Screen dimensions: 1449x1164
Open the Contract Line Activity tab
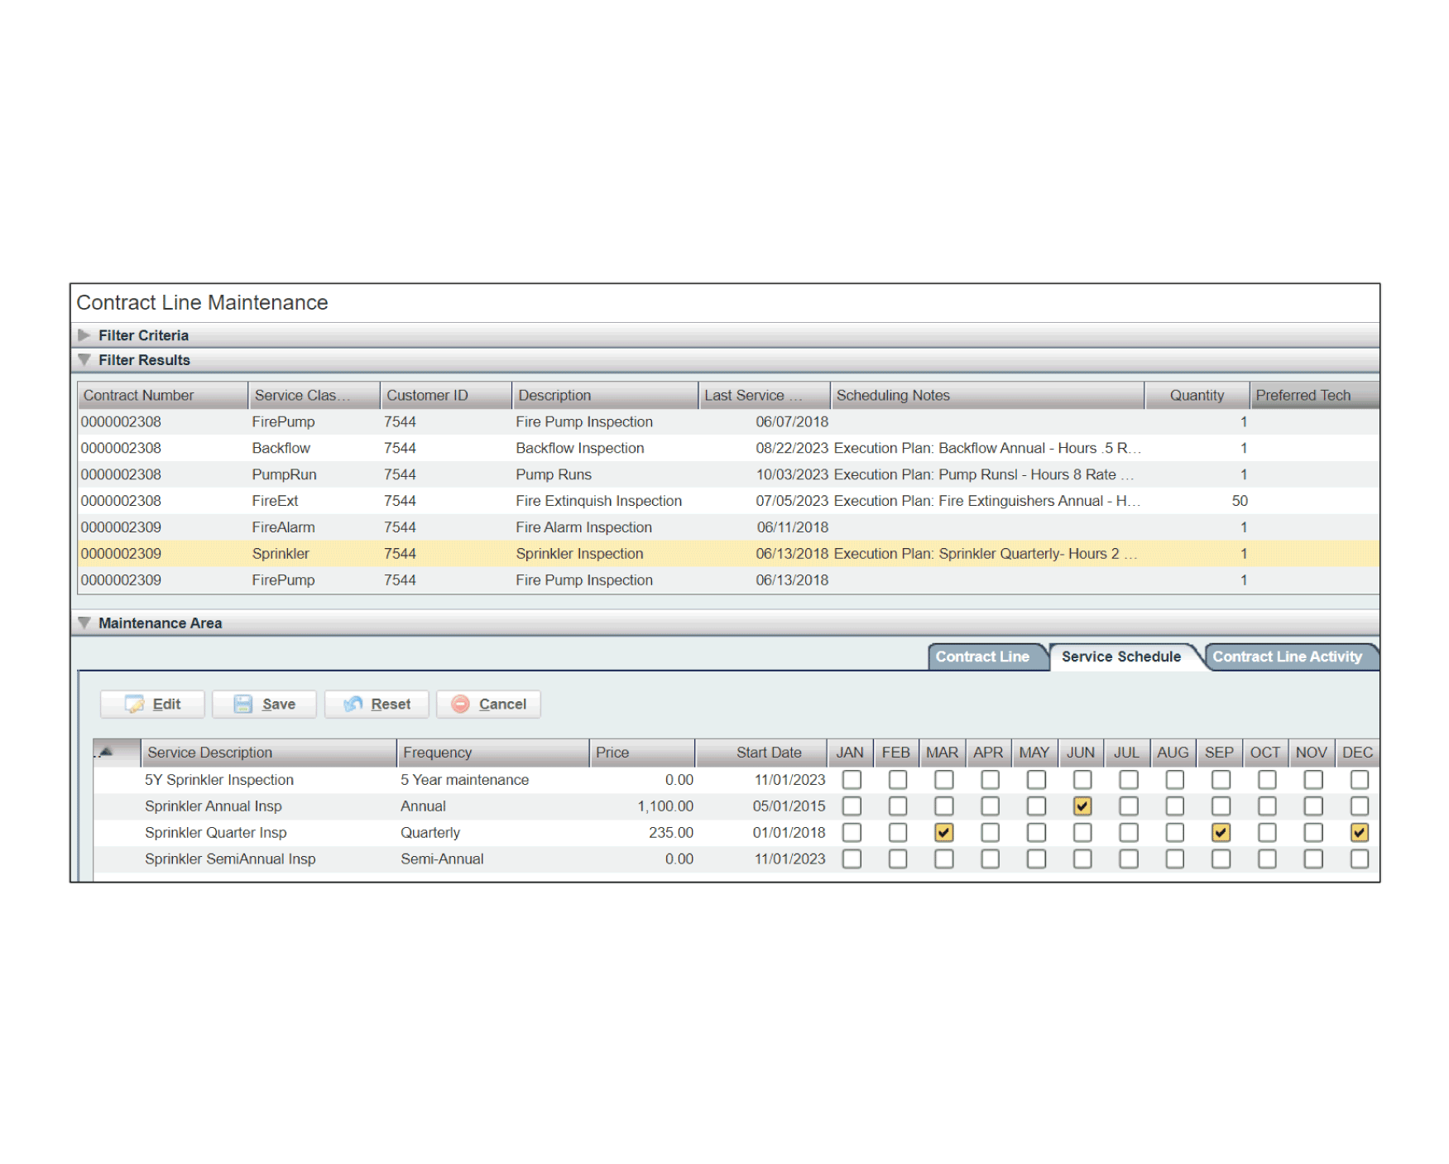point(1287,657)
